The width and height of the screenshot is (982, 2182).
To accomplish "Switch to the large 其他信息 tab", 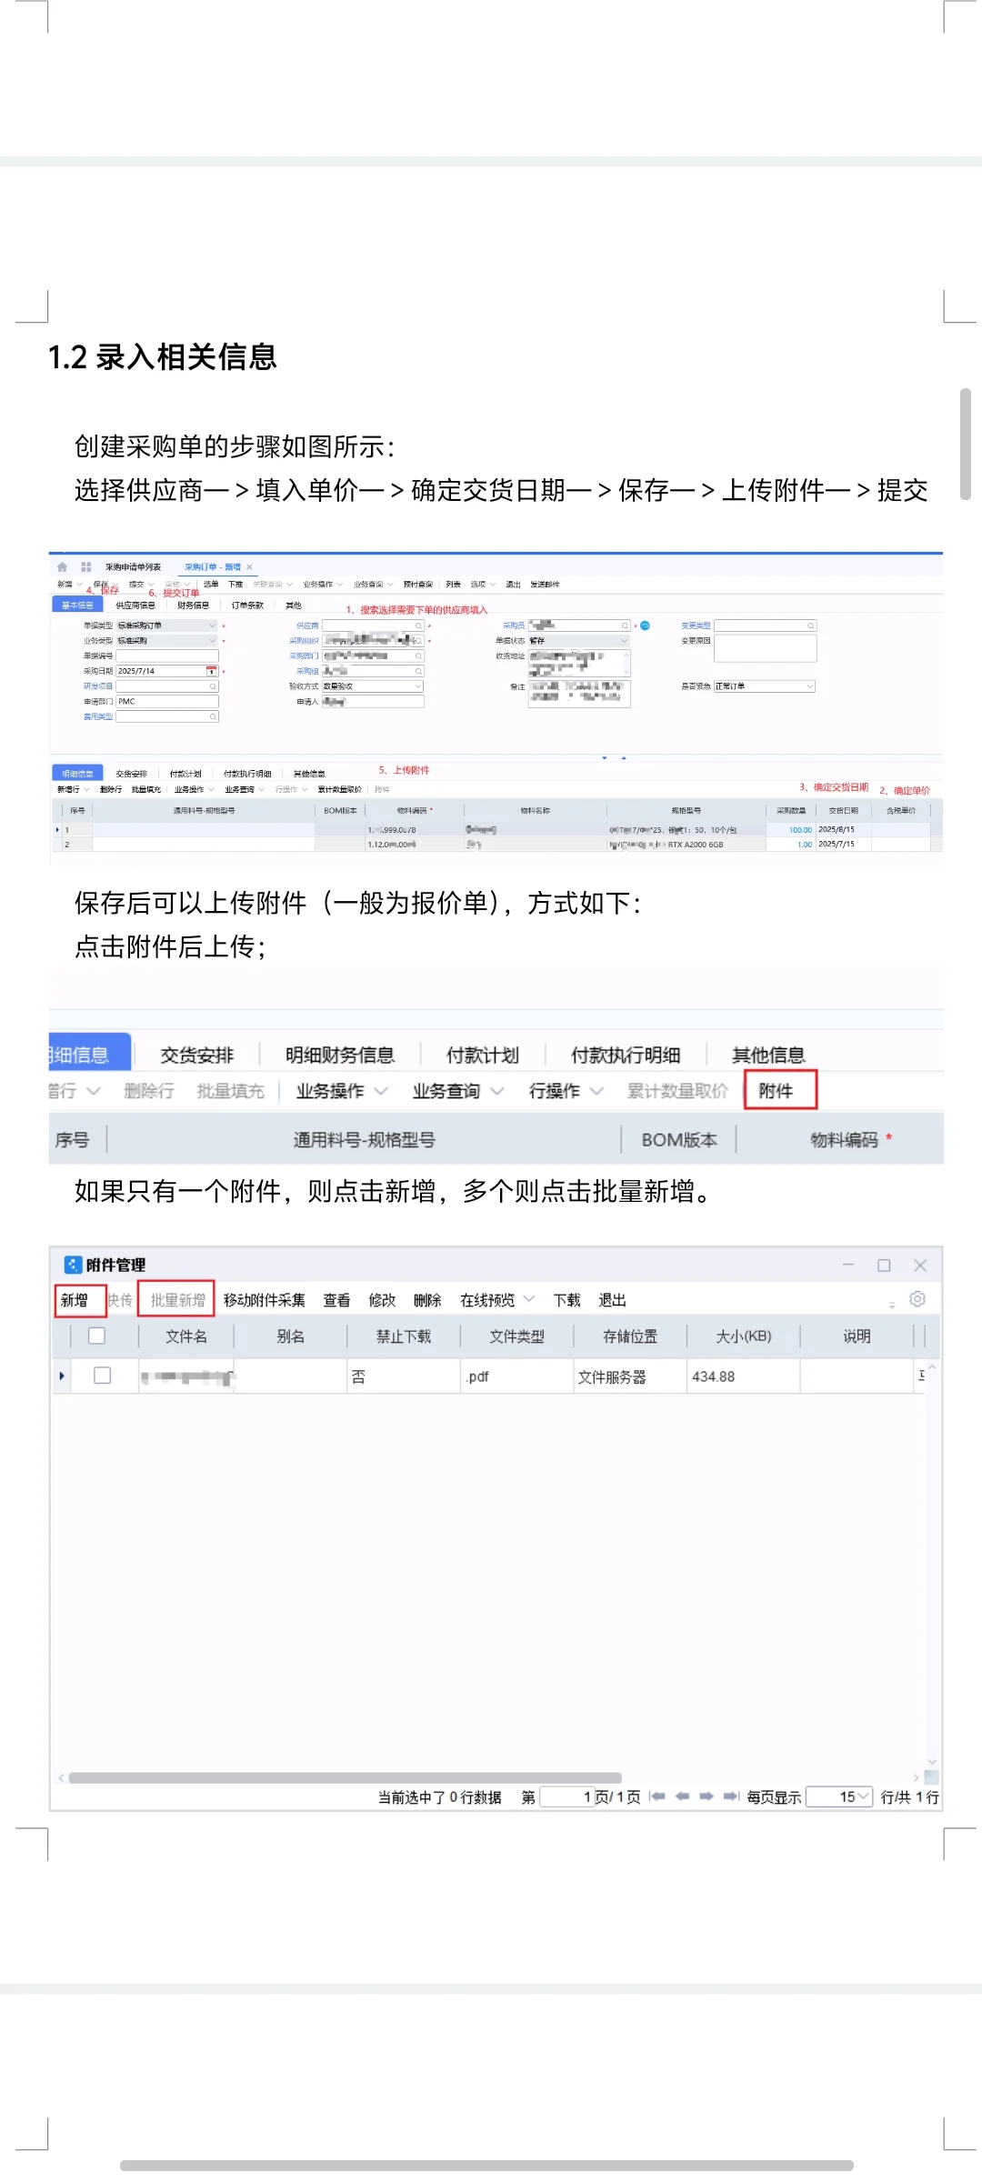I will click(768, 1055).
